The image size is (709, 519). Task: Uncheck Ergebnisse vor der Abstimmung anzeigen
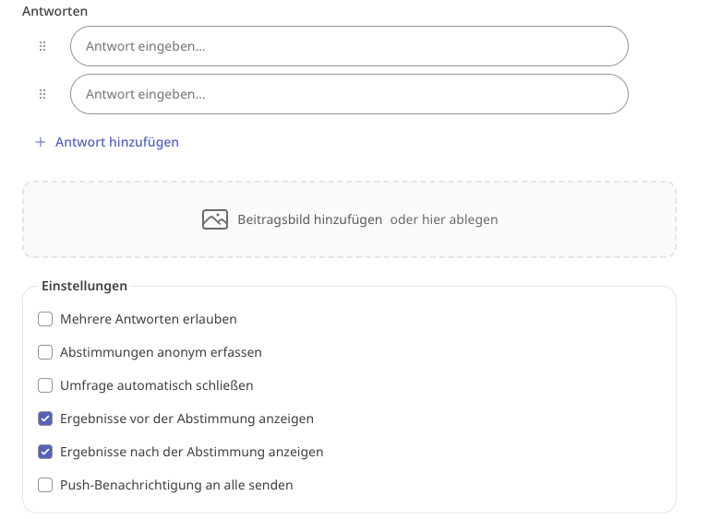pyautogui.click(x=45, y=419)
